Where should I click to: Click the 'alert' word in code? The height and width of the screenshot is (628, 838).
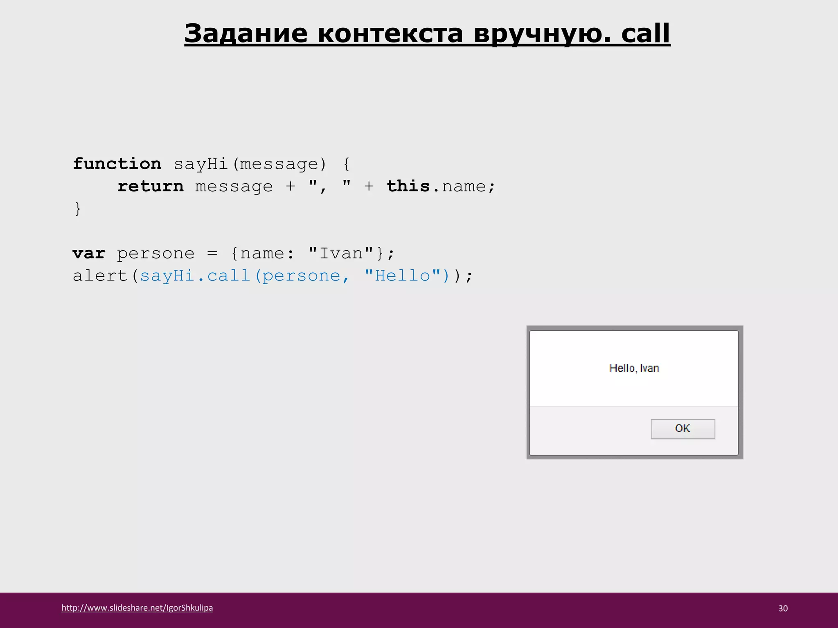pyautogui.click(x=100, y=276)
